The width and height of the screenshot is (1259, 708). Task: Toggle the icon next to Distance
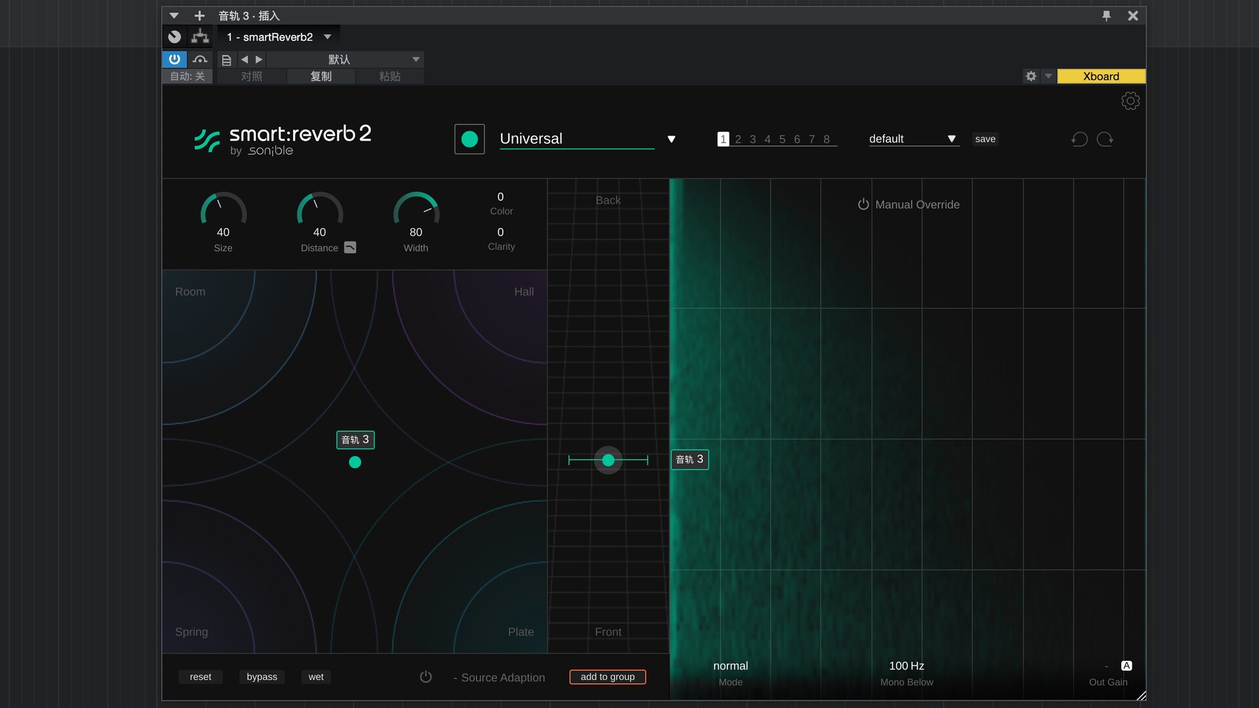pos(350,247)
